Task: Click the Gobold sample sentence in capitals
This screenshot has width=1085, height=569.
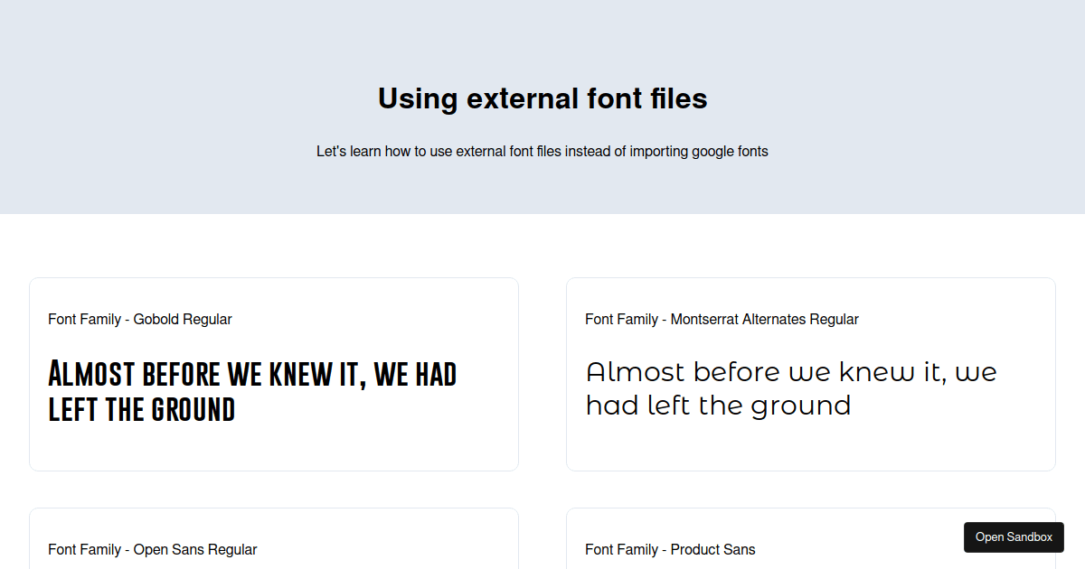Action: (252, 391)
